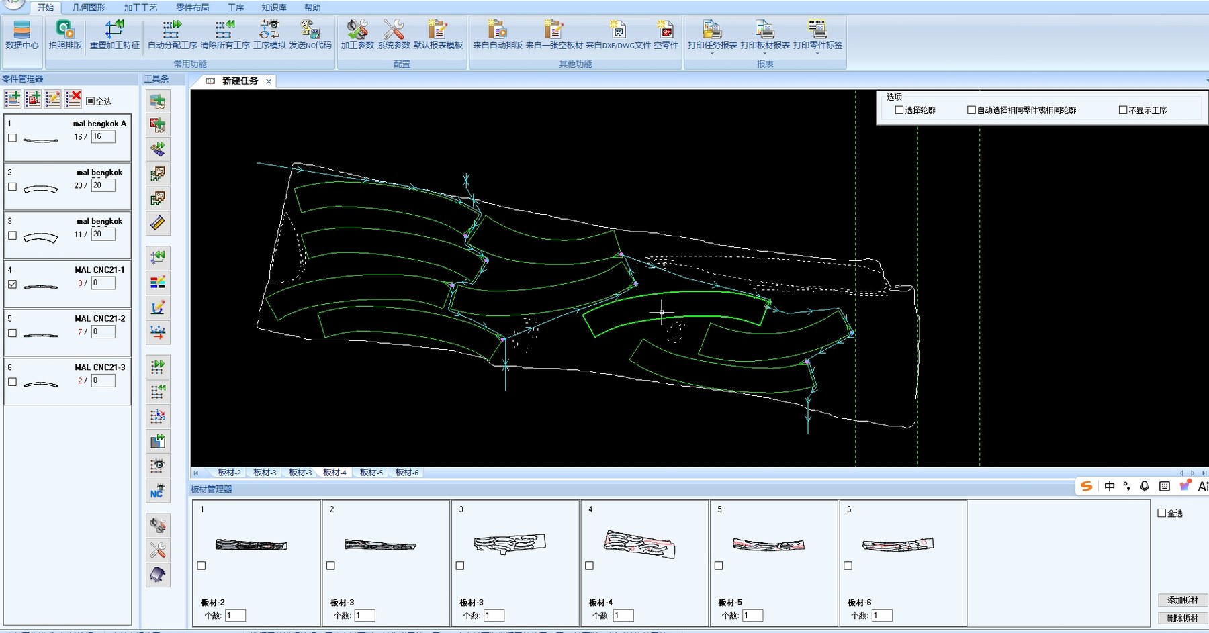Toggle 中 Chinese input mode
This screenshot has height=633, width=1209.
tap(1110, 486)
